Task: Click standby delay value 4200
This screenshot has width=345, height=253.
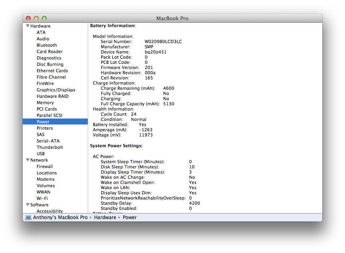Action: pyautogui.click(x=195, y=203)
